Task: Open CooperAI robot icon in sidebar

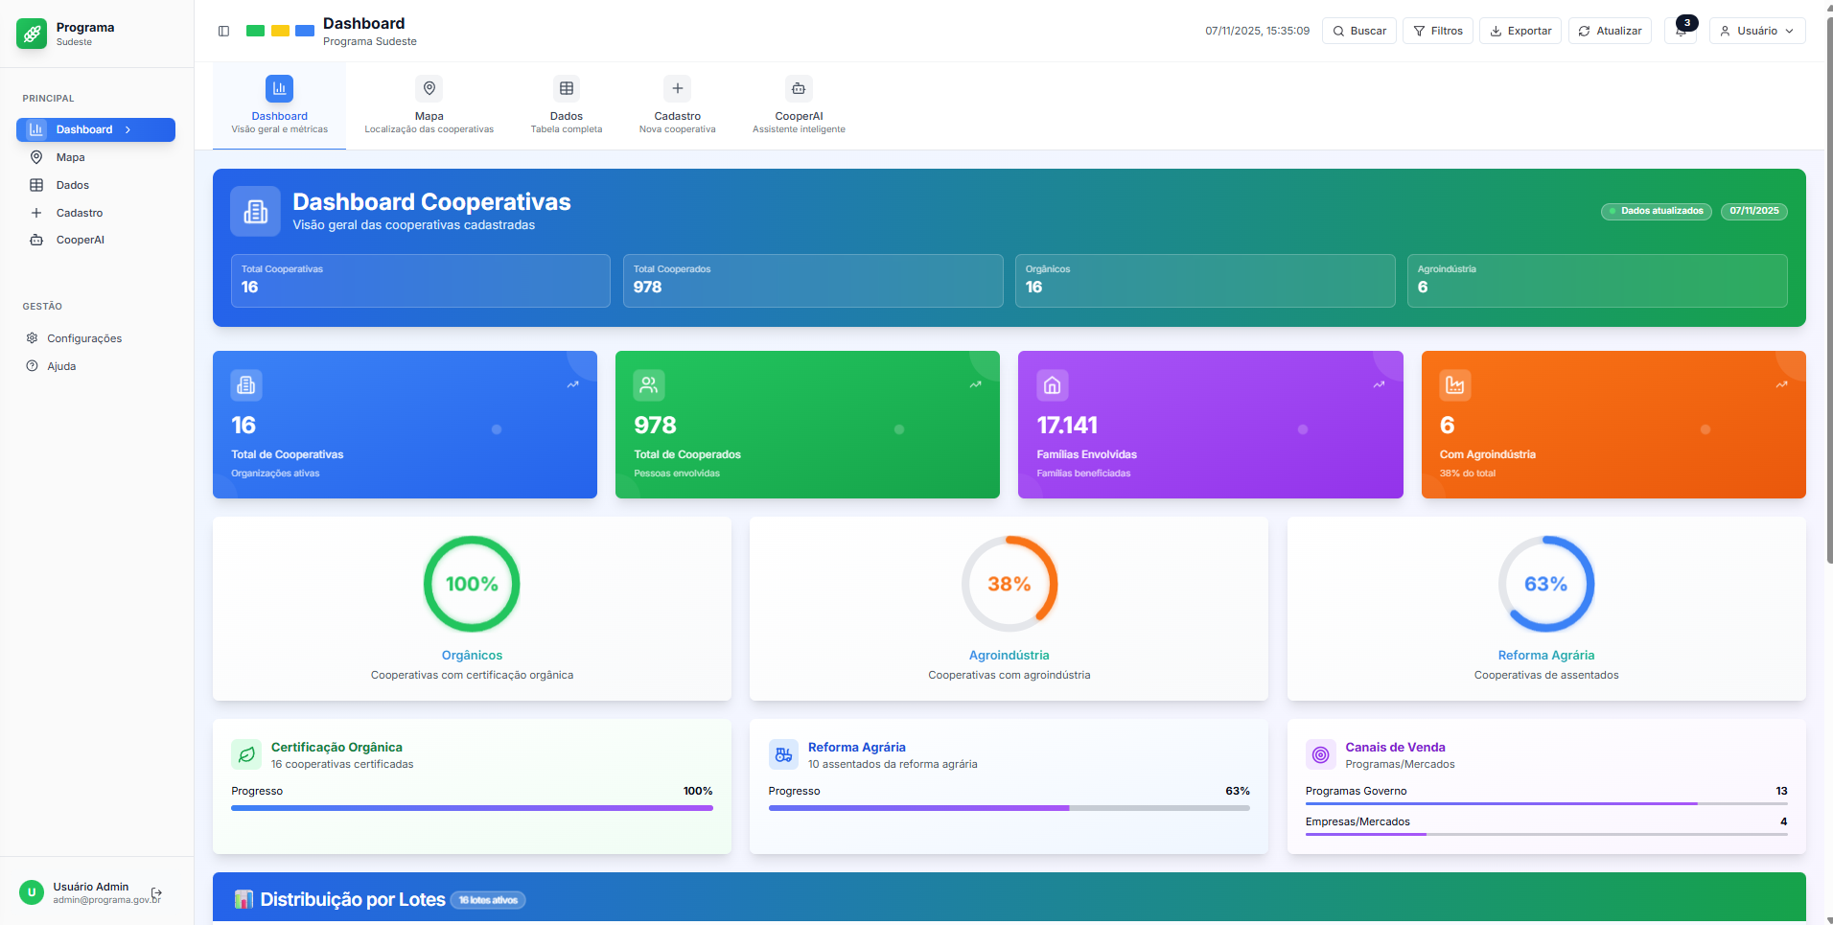Action: click(36, 240)
